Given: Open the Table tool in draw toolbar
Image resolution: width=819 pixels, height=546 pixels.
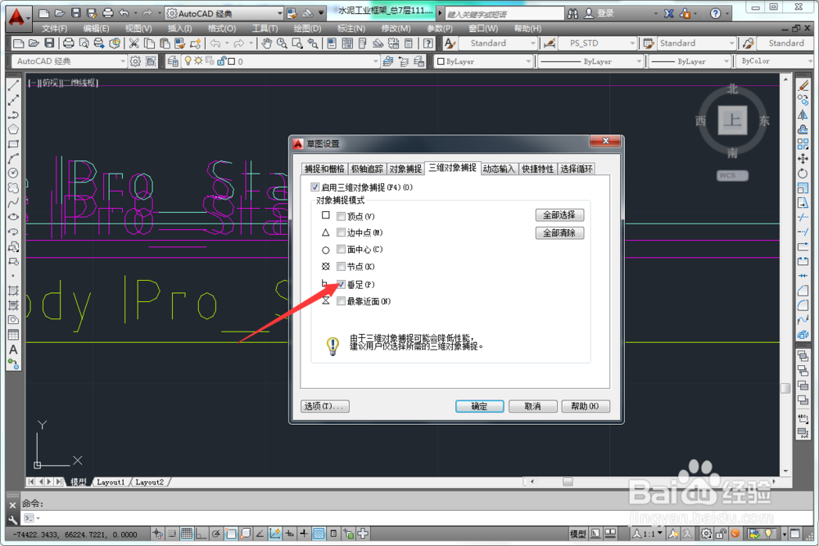Looking at the screenshot, I should click(14, 335).
